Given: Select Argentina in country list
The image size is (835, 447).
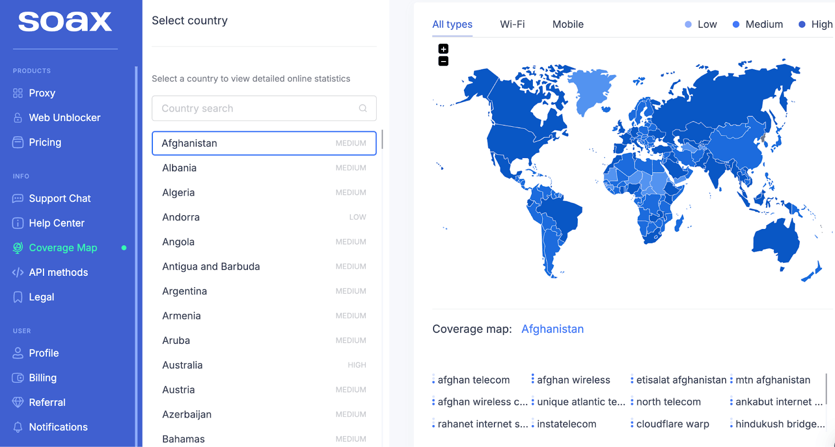Looking at the screenshot, I should (x=264, y=291).
